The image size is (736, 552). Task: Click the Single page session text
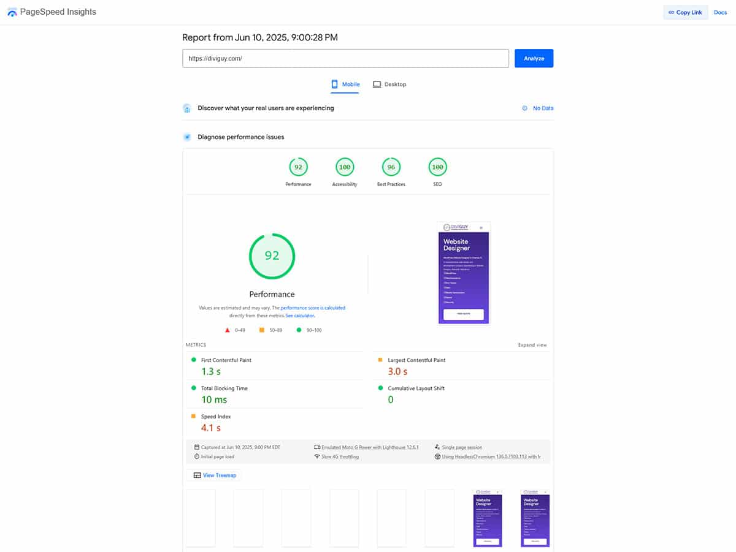coord(462,447)
